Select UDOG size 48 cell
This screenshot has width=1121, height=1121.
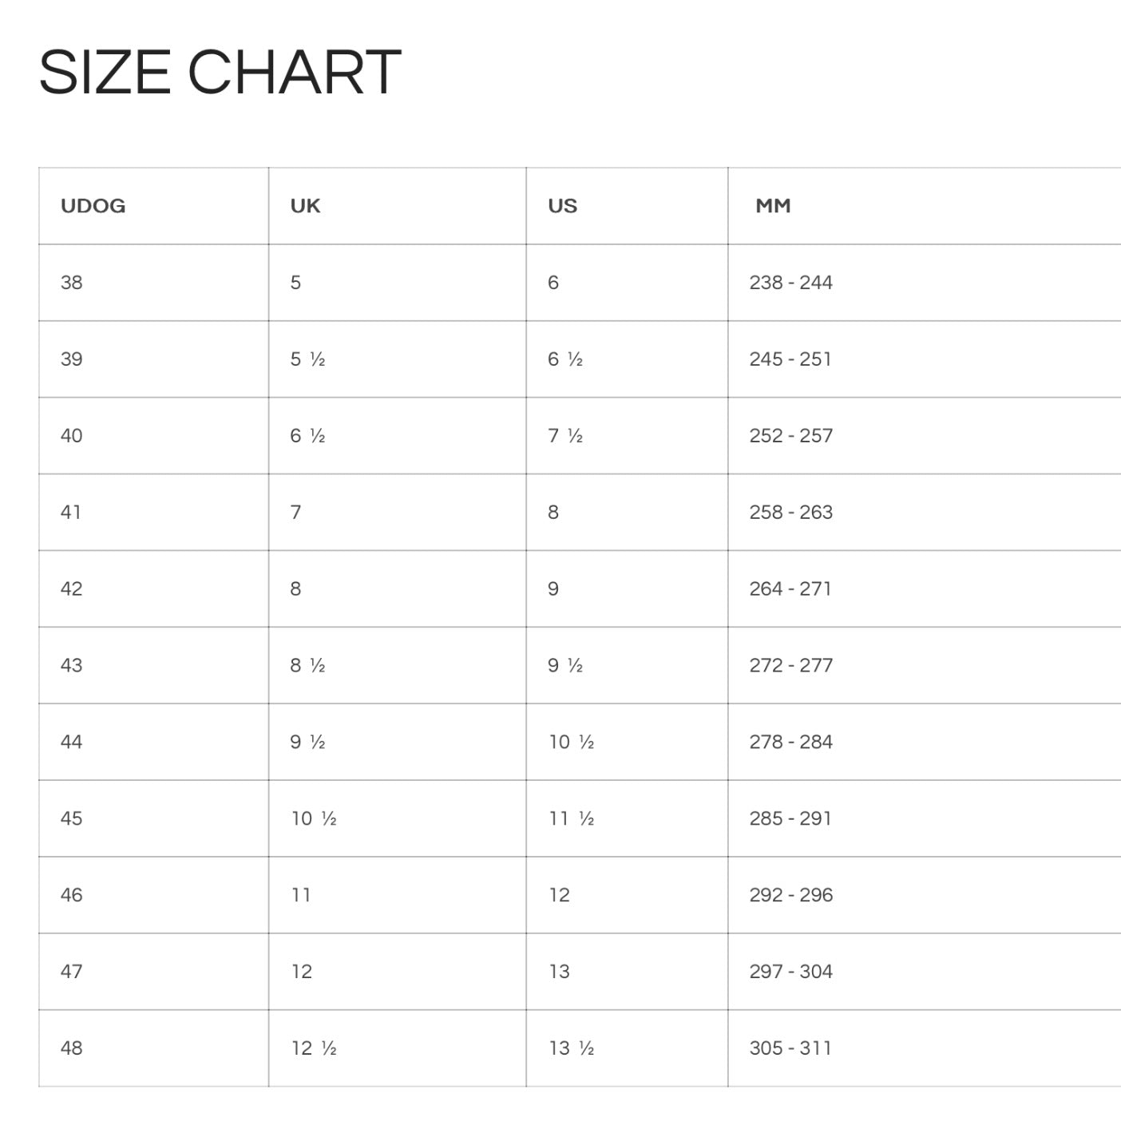(x=72, y=1048)
